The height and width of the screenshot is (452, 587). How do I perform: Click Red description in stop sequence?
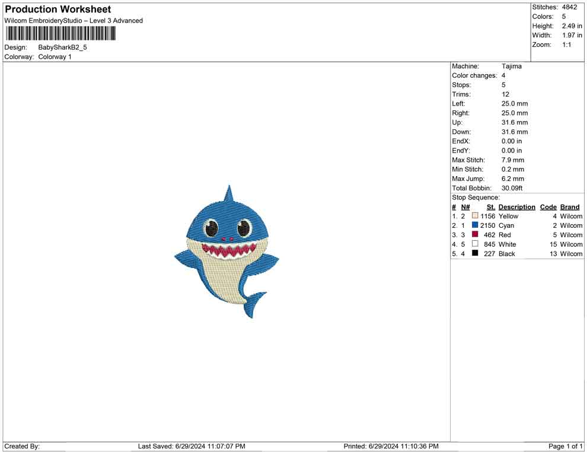(505, 235)
